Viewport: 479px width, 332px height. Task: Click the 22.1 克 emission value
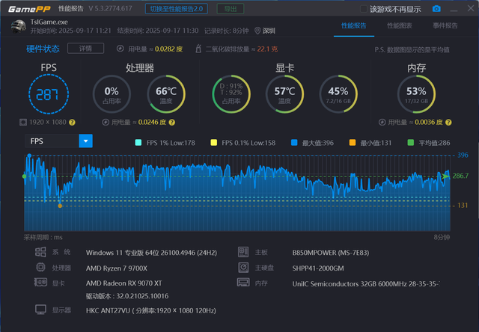click(267, 49)
